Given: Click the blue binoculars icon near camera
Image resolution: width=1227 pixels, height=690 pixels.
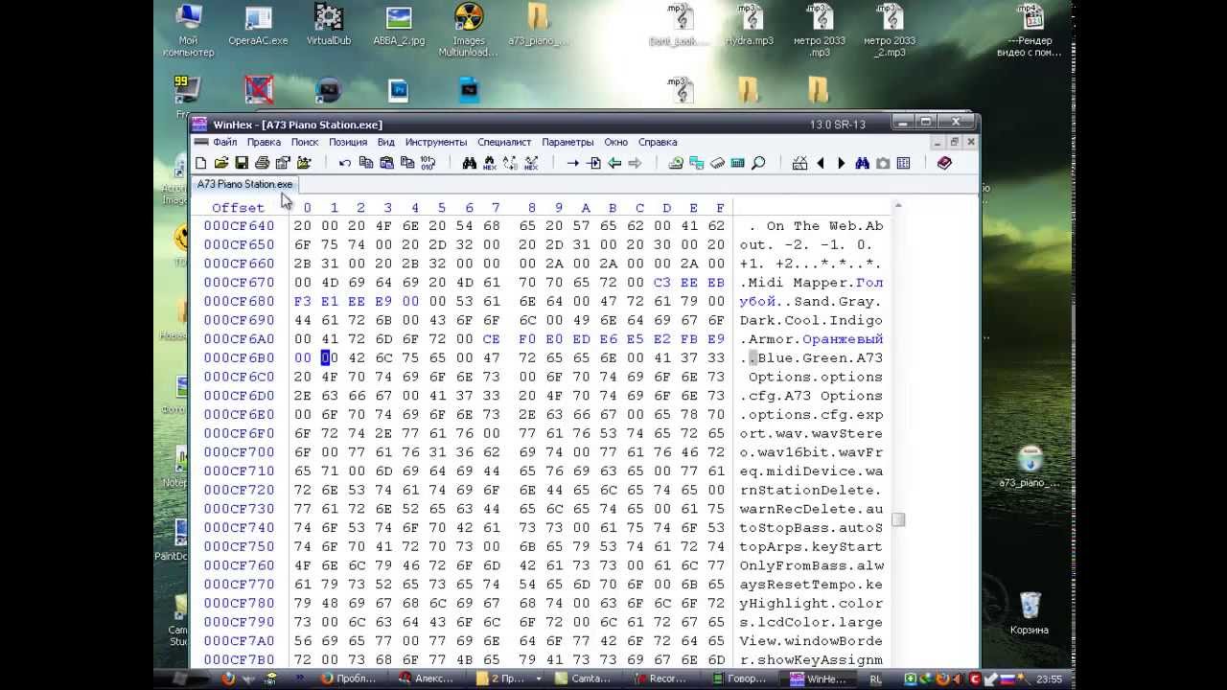Looking at the screenshot, I should [862, 163].
